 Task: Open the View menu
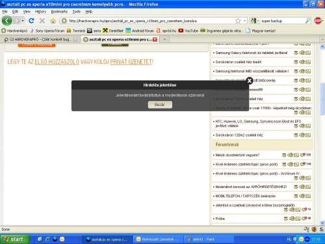pos(27,12)
